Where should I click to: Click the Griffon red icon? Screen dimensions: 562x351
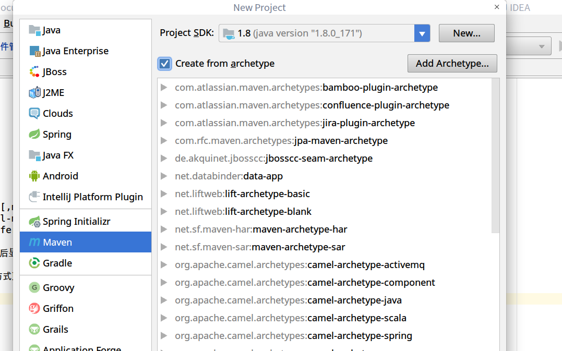34,308
